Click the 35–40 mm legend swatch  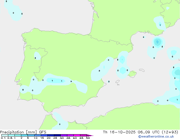click(70, 135)
